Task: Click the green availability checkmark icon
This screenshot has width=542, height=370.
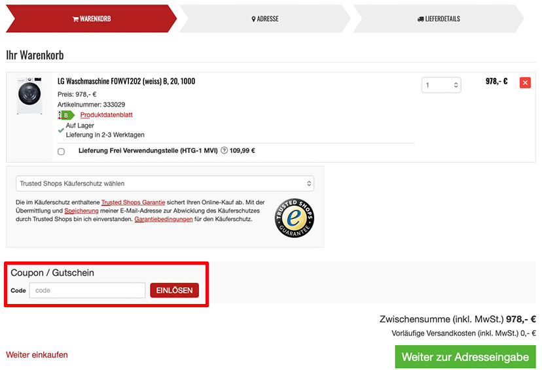Action: click(x=61, y=131)
